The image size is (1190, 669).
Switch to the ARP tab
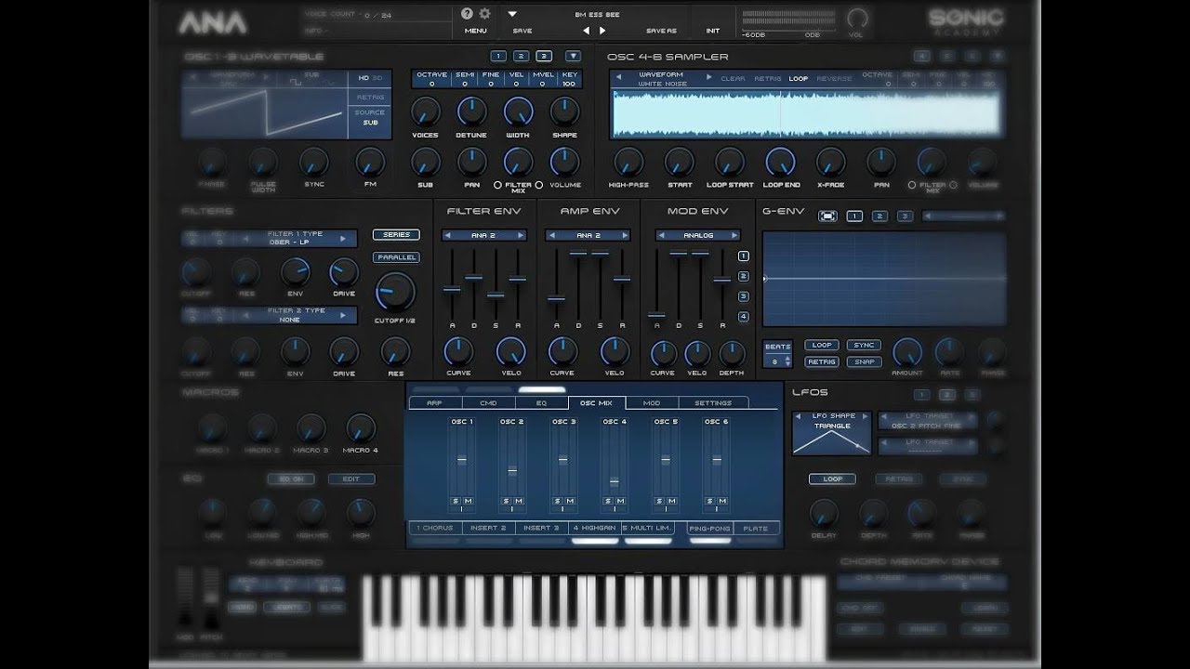(x=434, y=403)
